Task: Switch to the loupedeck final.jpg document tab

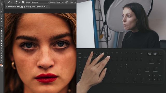Action: point(28,7)
